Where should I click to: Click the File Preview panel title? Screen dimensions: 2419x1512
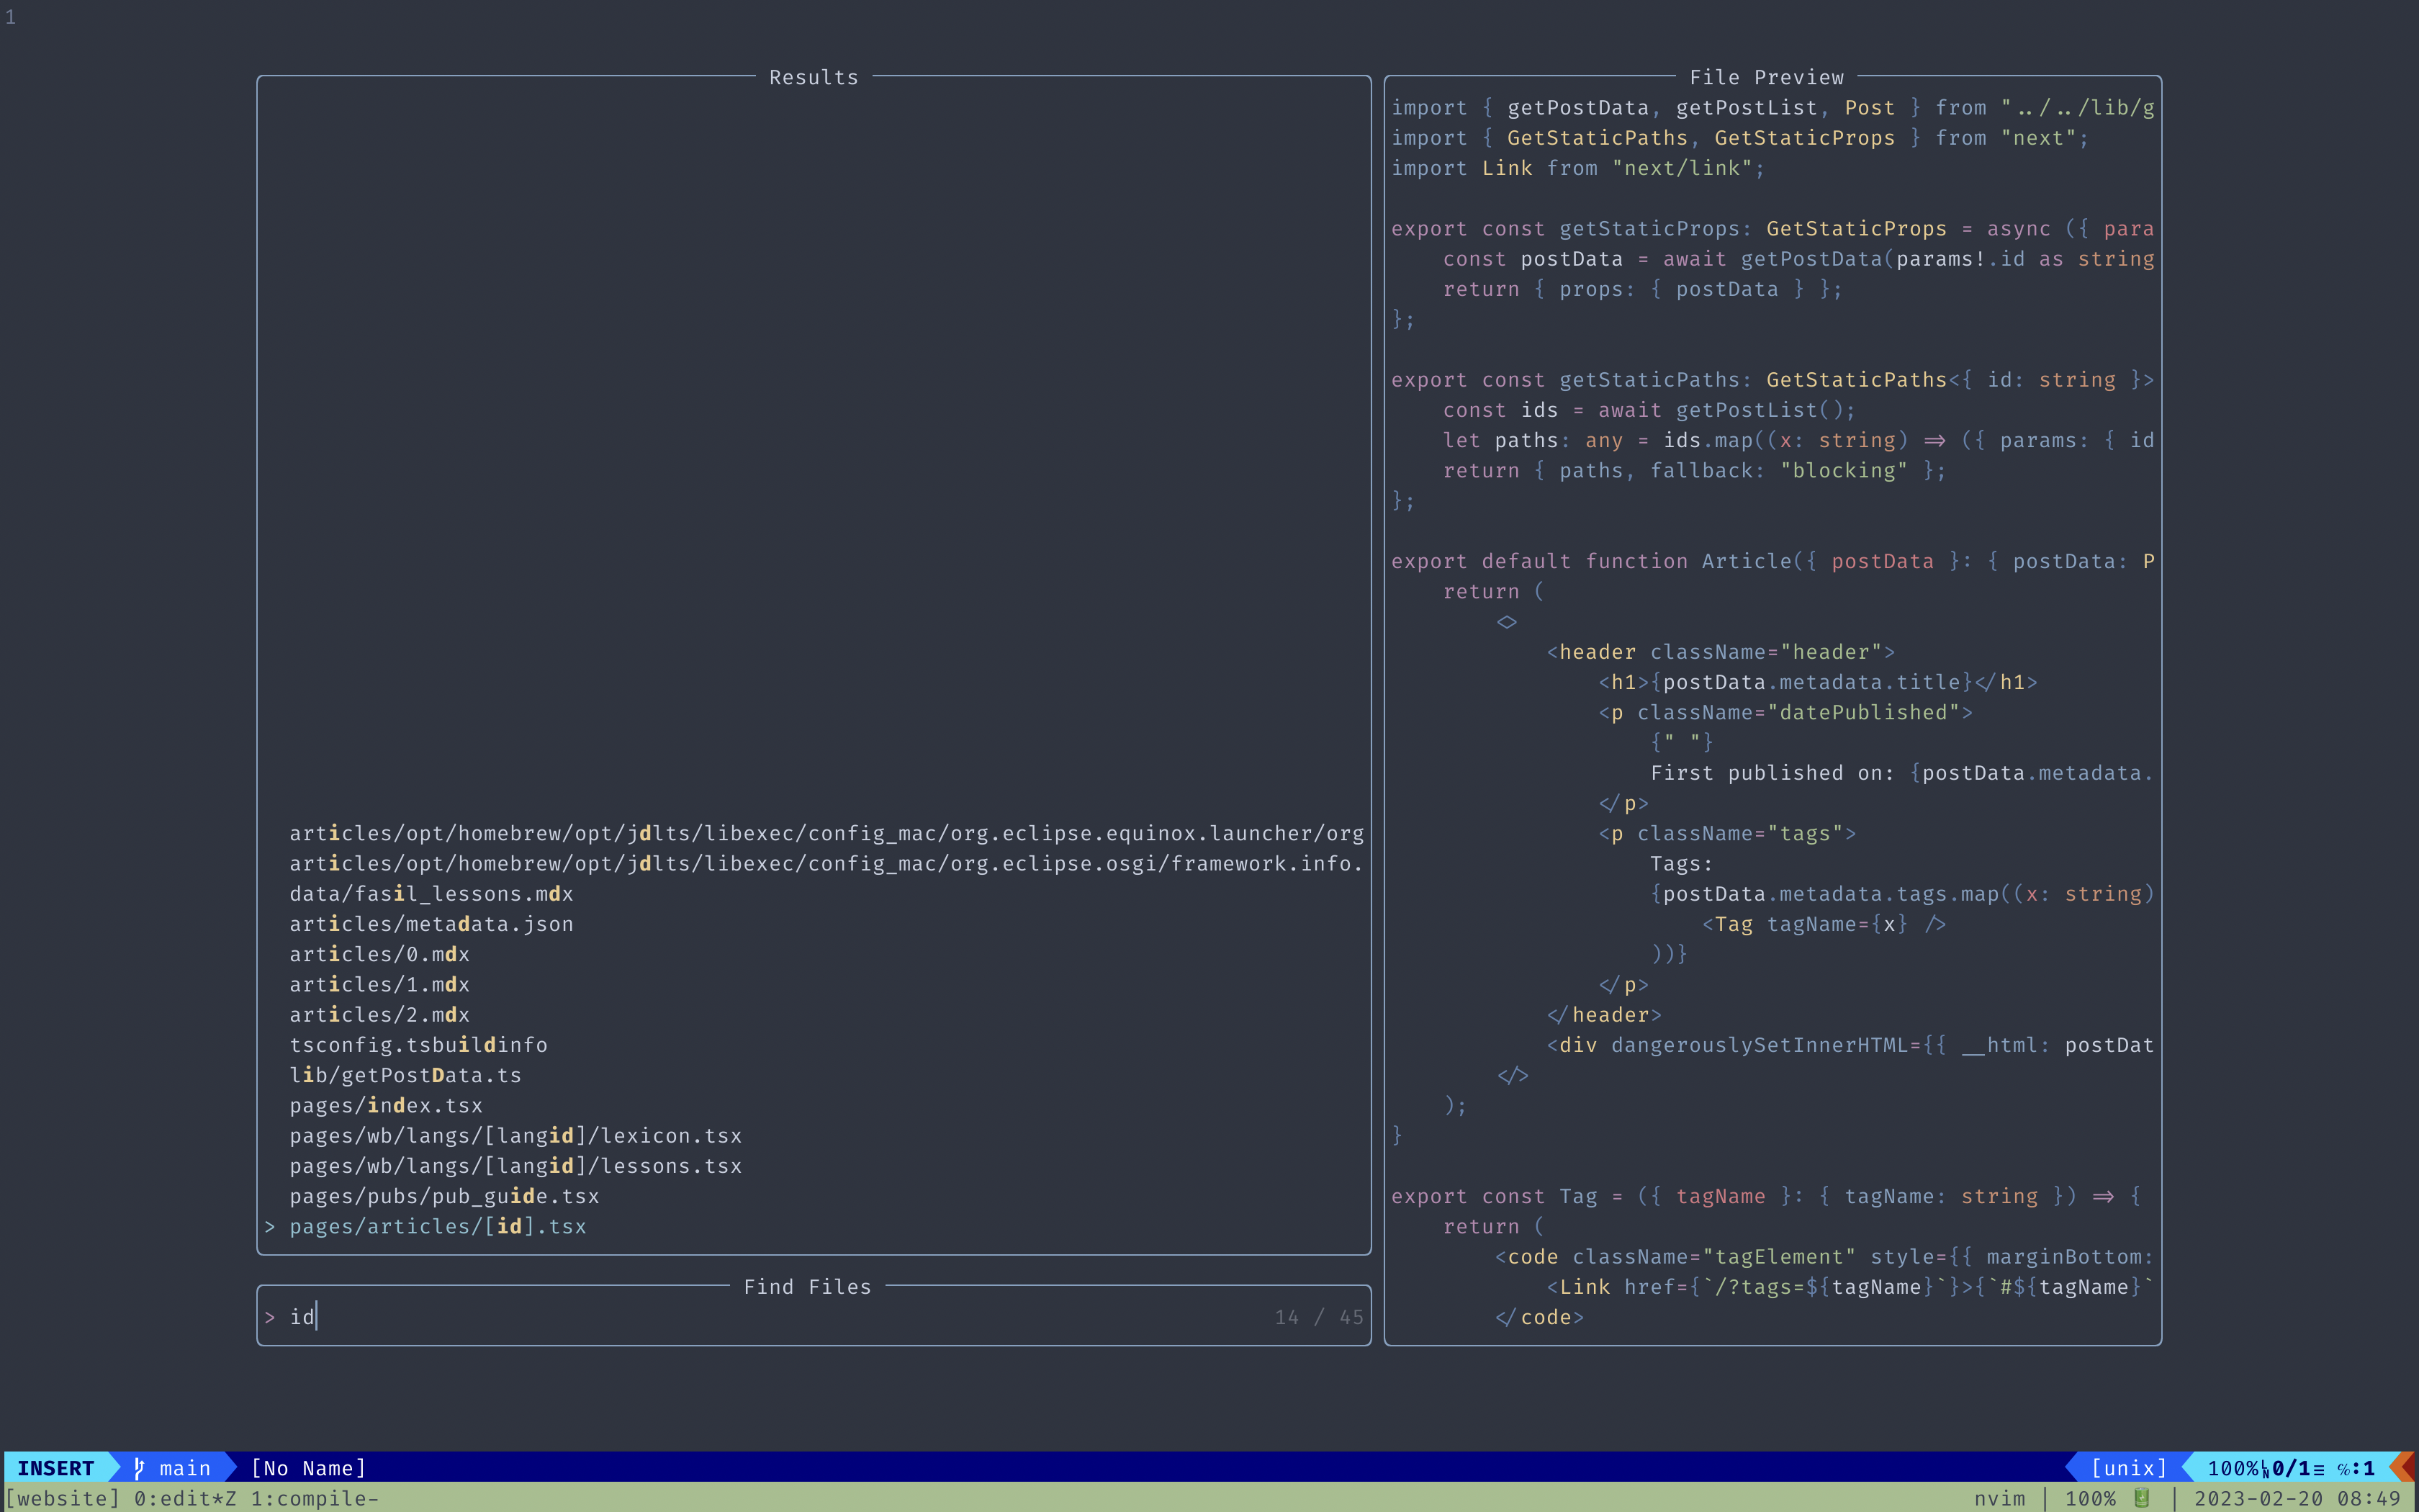pyautogui.click(x=1766, y=77)
